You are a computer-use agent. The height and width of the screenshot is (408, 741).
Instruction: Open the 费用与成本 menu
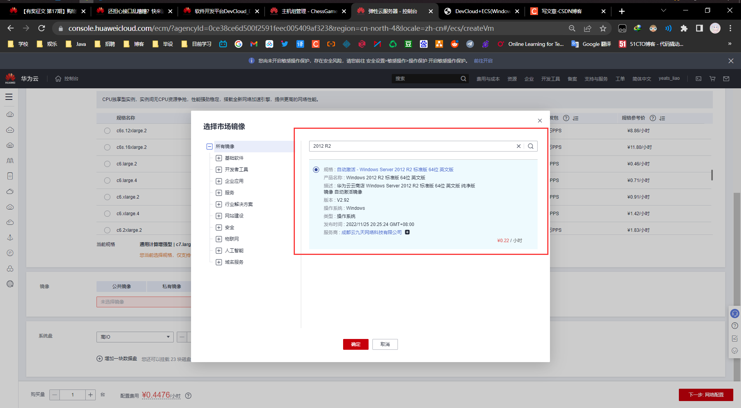tap(488, 79)
